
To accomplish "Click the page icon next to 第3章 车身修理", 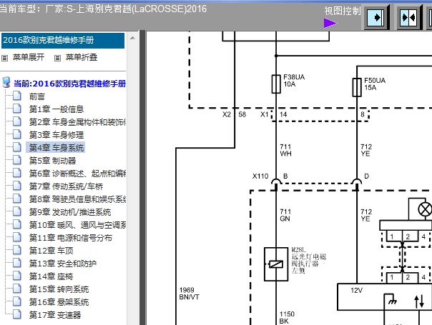I will point(17,134).
